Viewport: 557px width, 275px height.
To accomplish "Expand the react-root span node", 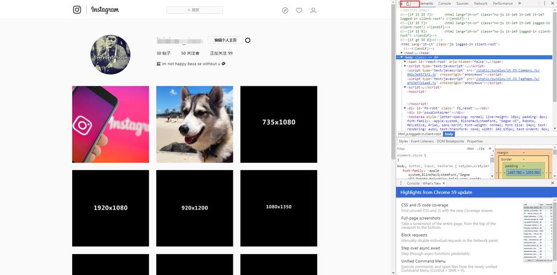I will pyautogui.click(x=405, y=62).
